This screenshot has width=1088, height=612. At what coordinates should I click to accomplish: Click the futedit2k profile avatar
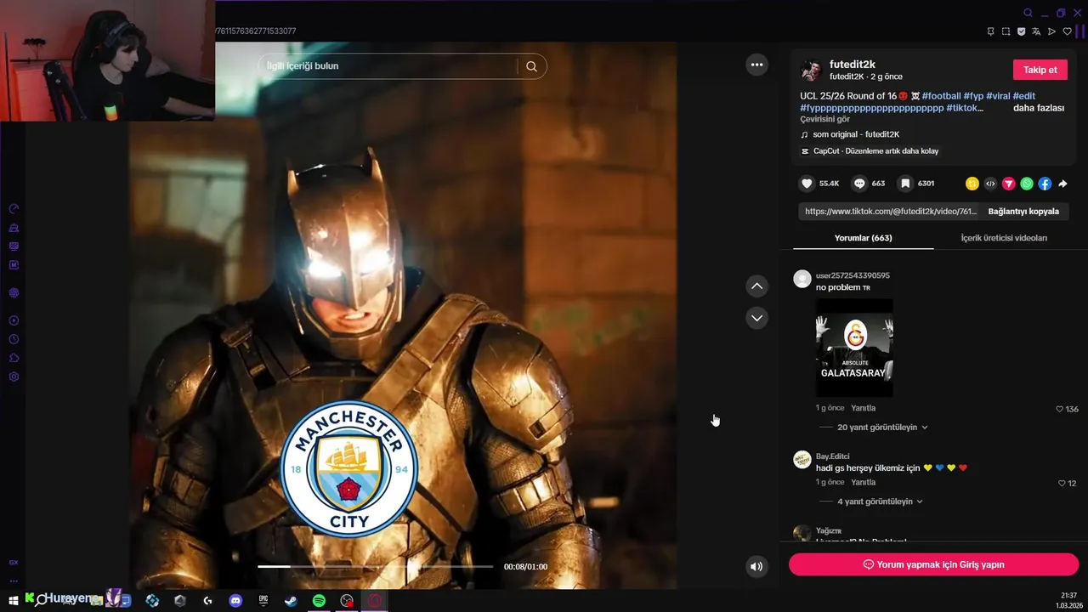tap(811, 70)
